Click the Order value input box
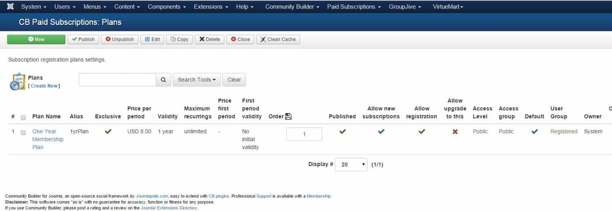 (x=304, y=134)
